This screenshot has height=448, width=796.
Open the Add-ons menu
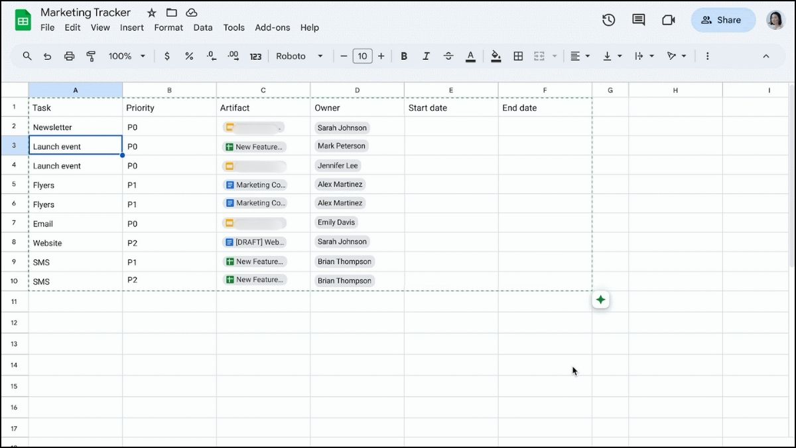coord(273,28)
